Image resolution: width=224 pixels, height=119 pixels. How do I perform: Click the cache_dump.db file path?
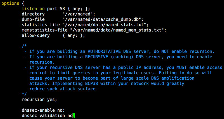[x=103, y=19]
